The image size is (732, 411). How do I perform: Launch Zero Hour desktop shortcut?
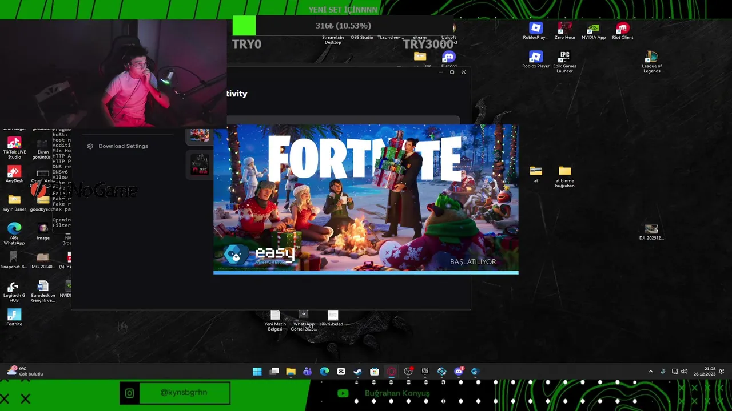click(565, 31)
